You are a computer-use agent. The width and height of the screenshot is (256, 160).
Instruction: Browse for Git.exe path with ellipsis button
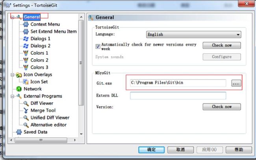[x=236, y=83]
